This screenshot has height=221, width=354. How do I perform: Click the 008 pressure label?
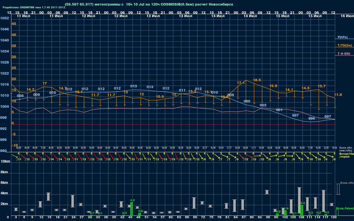click(x=20, y=96)
